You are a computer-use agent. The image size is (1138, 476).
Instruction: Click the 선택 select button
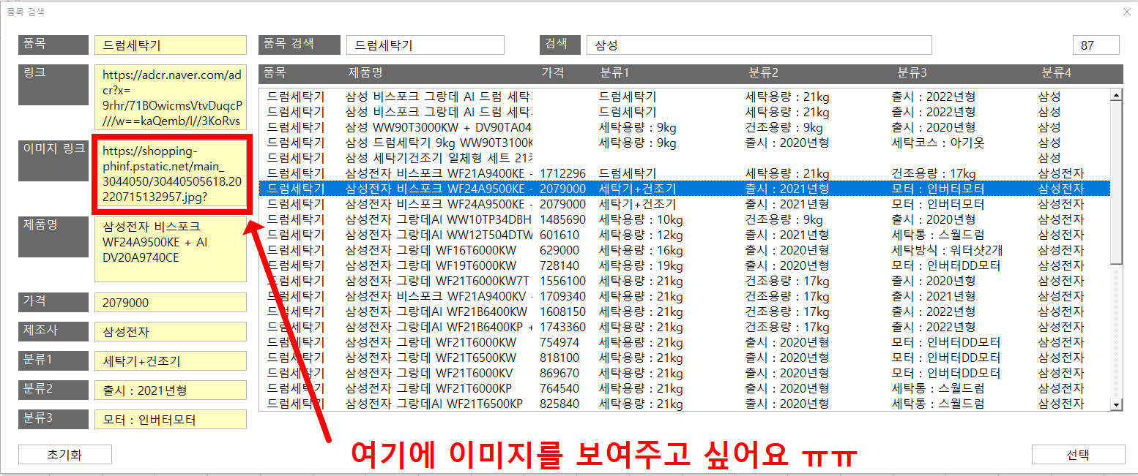pyautogui.click(x=1078, y=454)
